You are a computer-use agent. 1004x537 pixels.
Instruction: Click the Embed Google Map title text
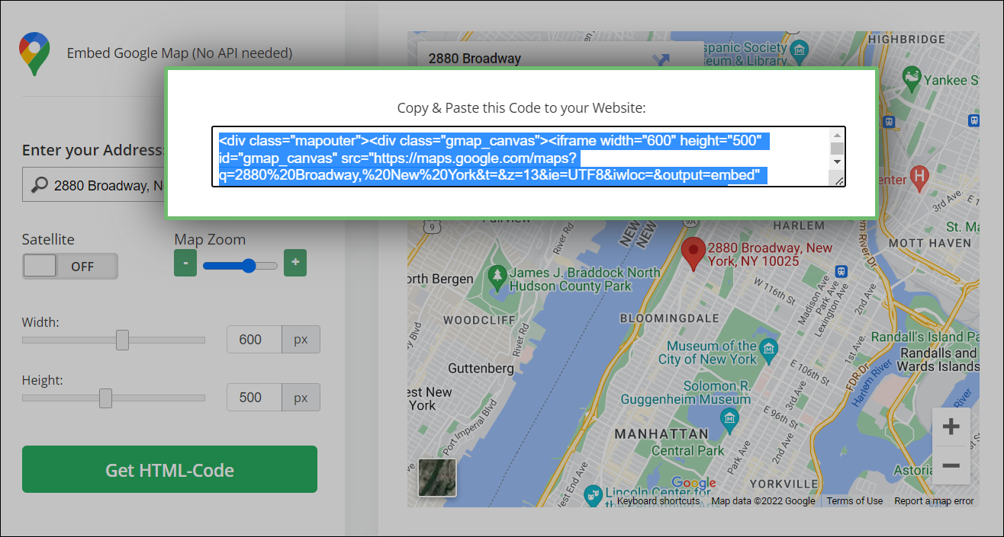coord(179,53)
